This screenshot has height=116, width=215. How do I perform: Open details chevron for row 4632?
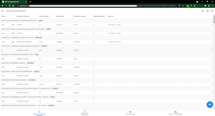212,33
